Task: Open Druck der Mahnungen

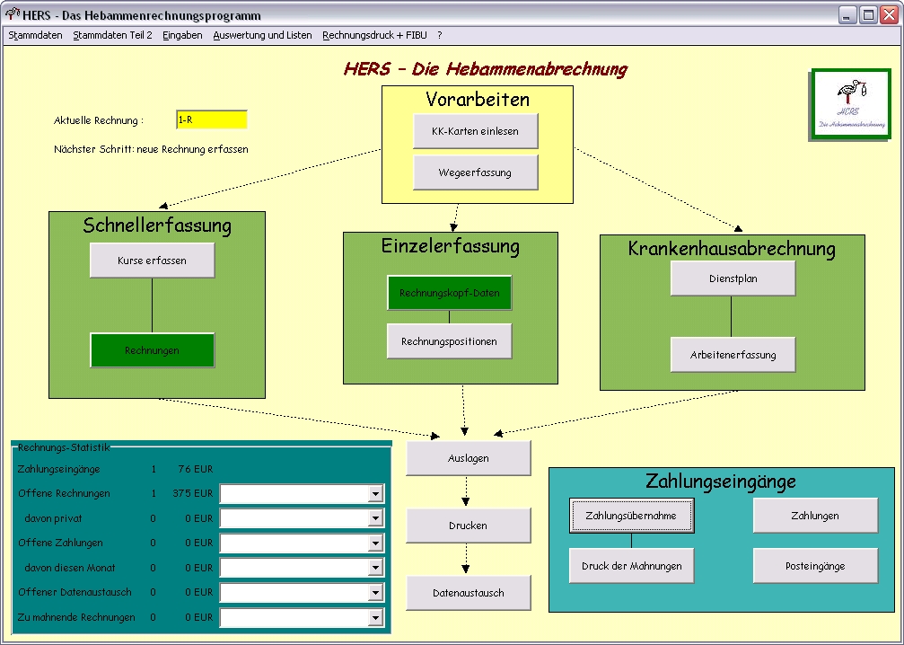Action: pyautogui.click(x=631, y=566)
